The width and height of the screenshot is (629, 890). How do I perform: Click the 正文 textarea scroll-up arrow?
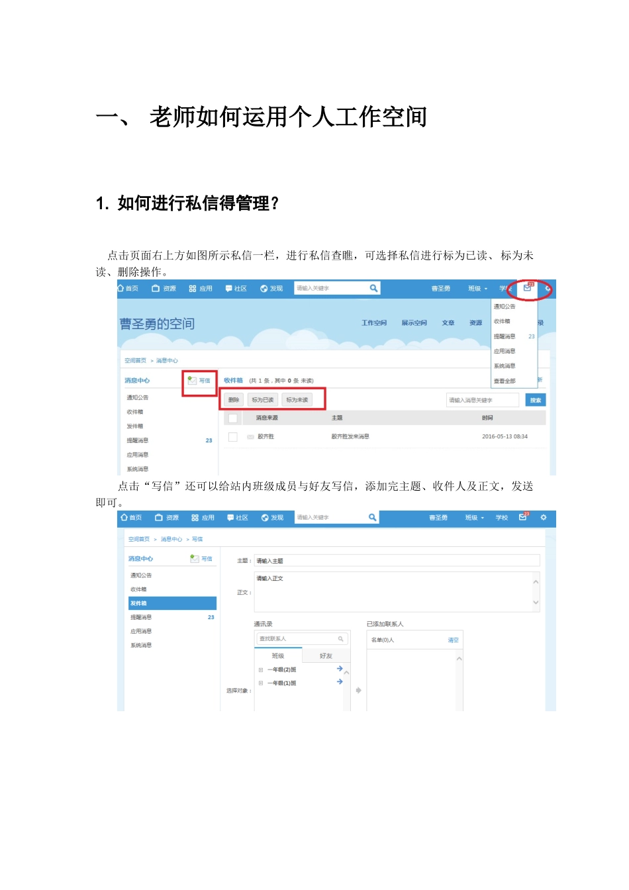pos(536,581)
